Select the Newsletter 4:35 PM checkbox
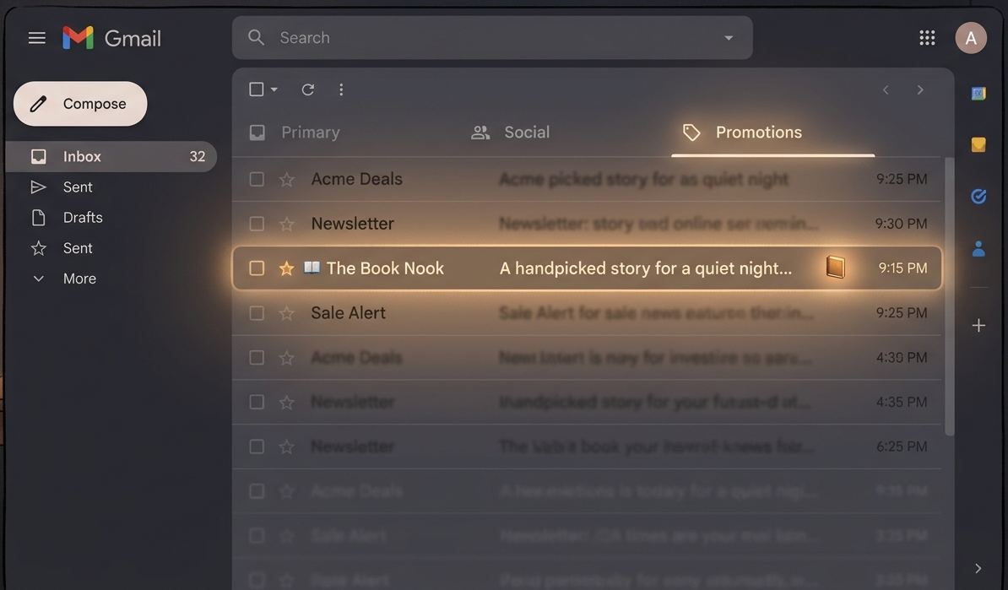This screenshot has height=590, width=1008. [257, 403]
